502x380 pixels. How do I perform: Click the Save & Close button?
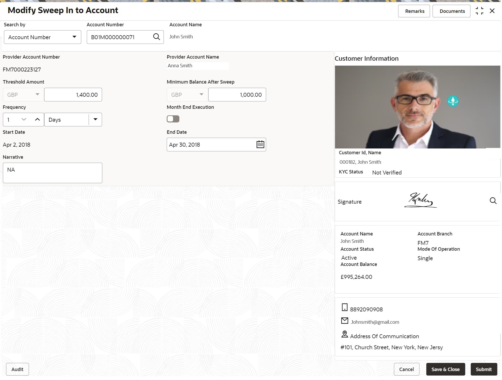[445, 369]
